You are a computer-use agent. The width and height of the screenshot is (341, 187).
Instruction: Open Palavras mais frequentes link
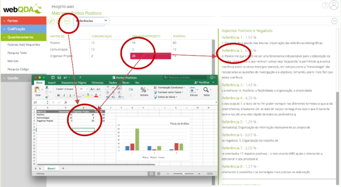click(24, 45)
